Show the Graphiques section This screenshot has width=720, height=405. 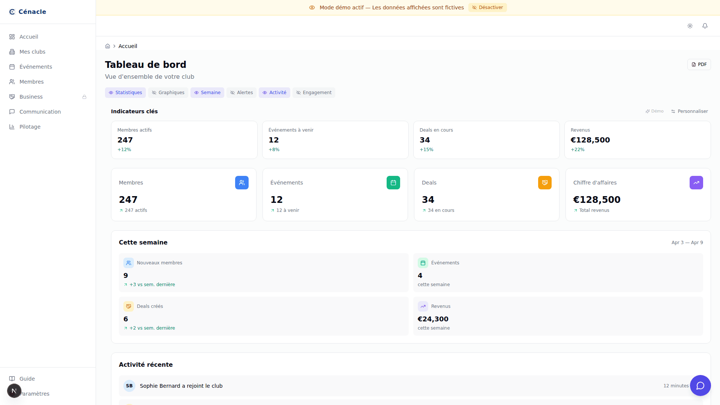(168, 92)
